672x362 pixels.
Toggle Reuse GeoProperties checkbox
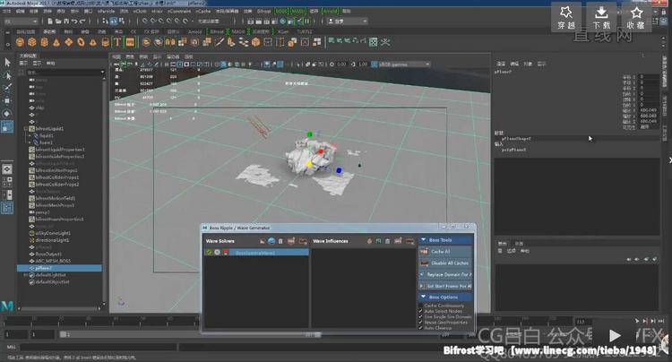[x=421, y=323]
